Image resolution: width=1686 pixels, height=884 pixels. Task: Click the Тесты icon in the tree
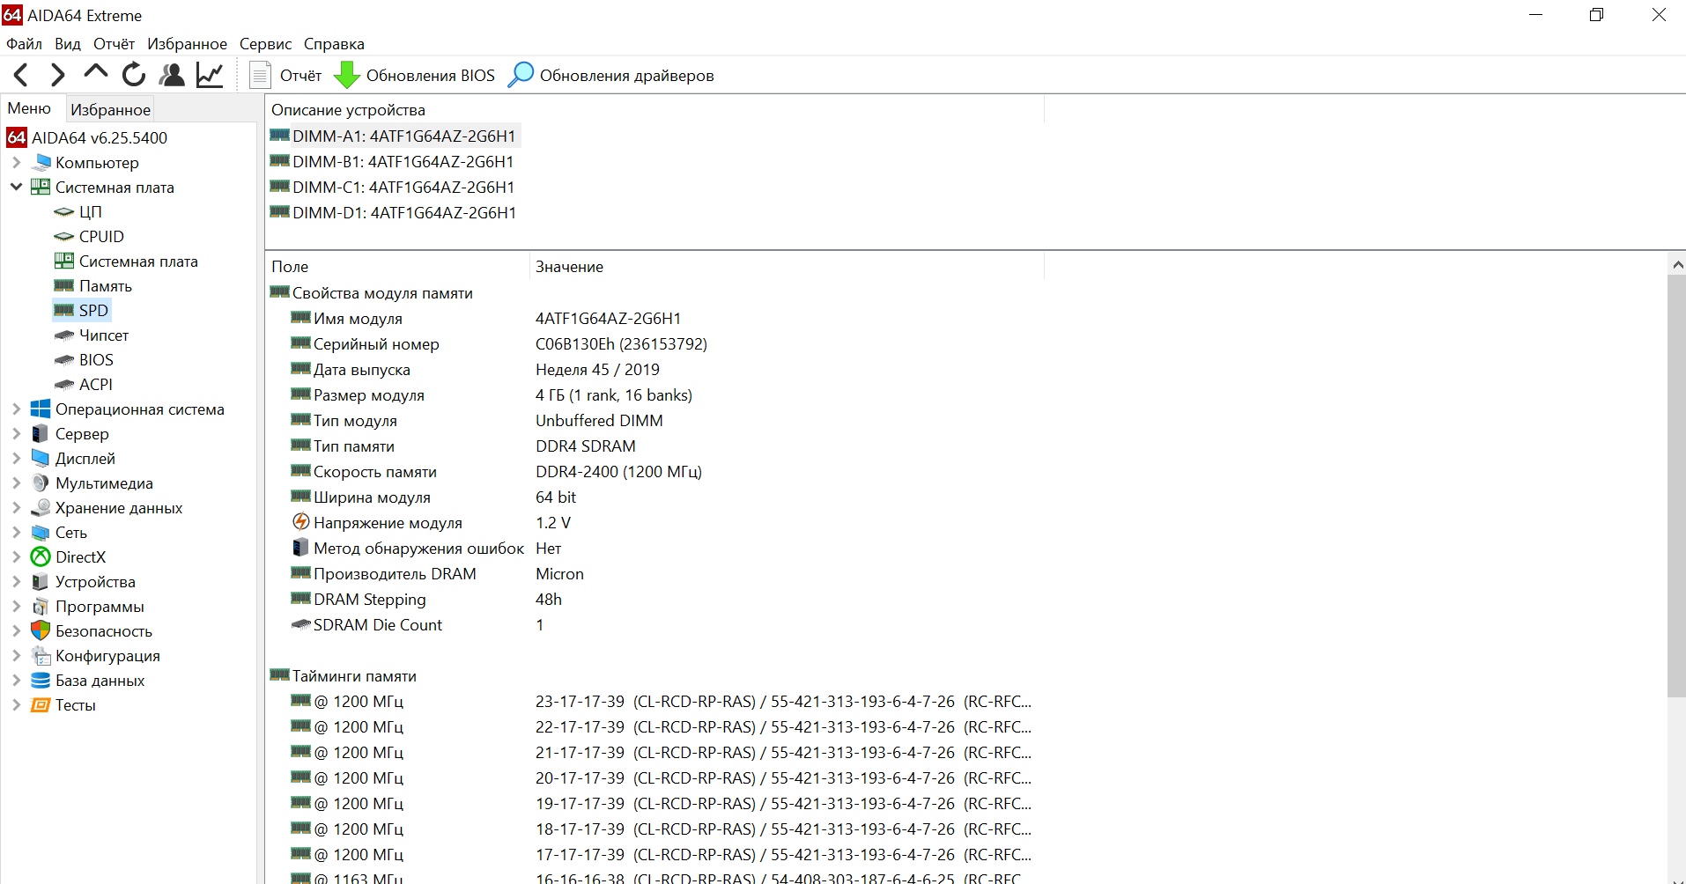click(x=41, y=704)
